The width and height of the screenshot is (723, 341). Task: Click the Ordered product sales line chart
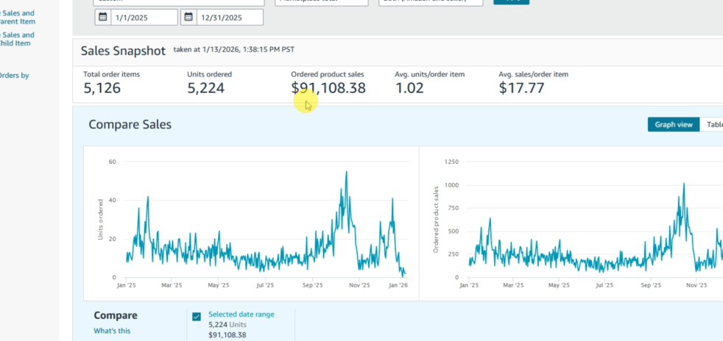(589, 220)
